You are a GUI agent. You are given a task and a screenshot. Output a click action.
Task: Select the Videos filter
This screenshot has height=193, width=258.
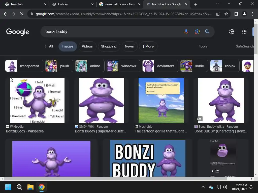[87, 46]
